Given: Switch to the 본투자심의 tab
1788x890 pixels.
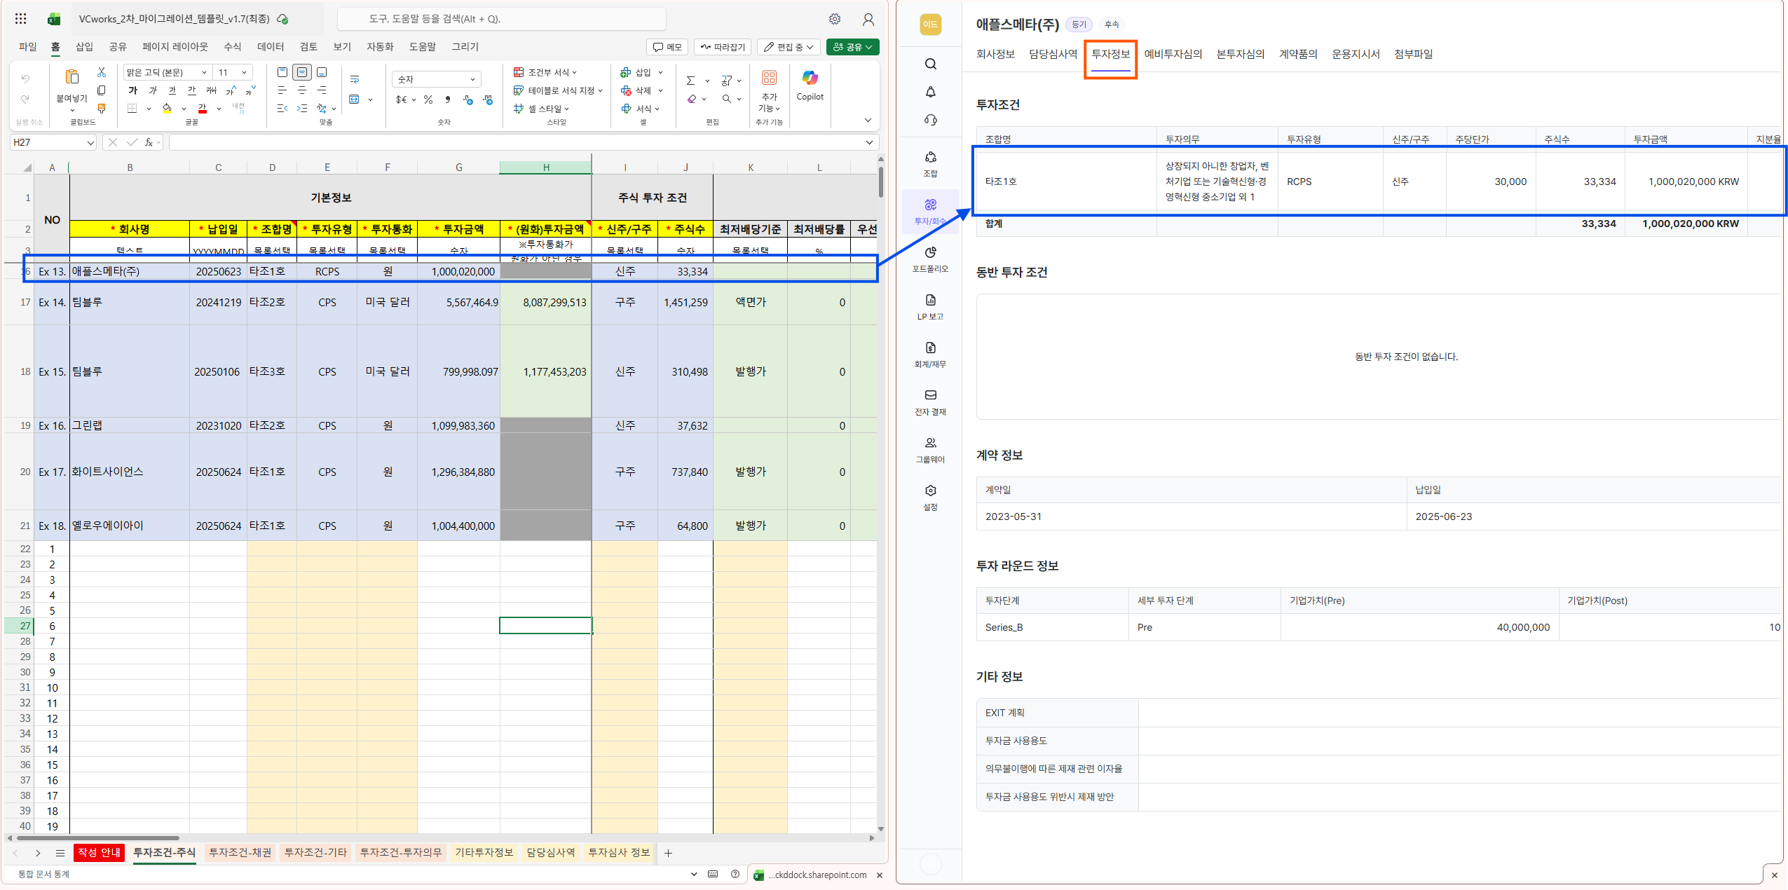Looking at the screenshot, I should click(1240, 54).
